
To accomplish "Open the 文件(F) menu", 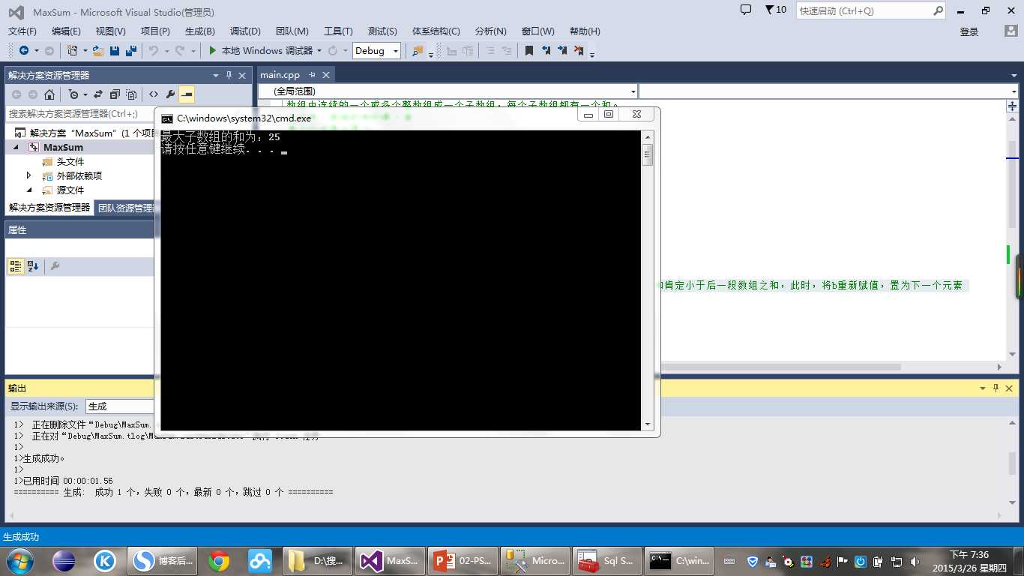I will coord(22,31).
